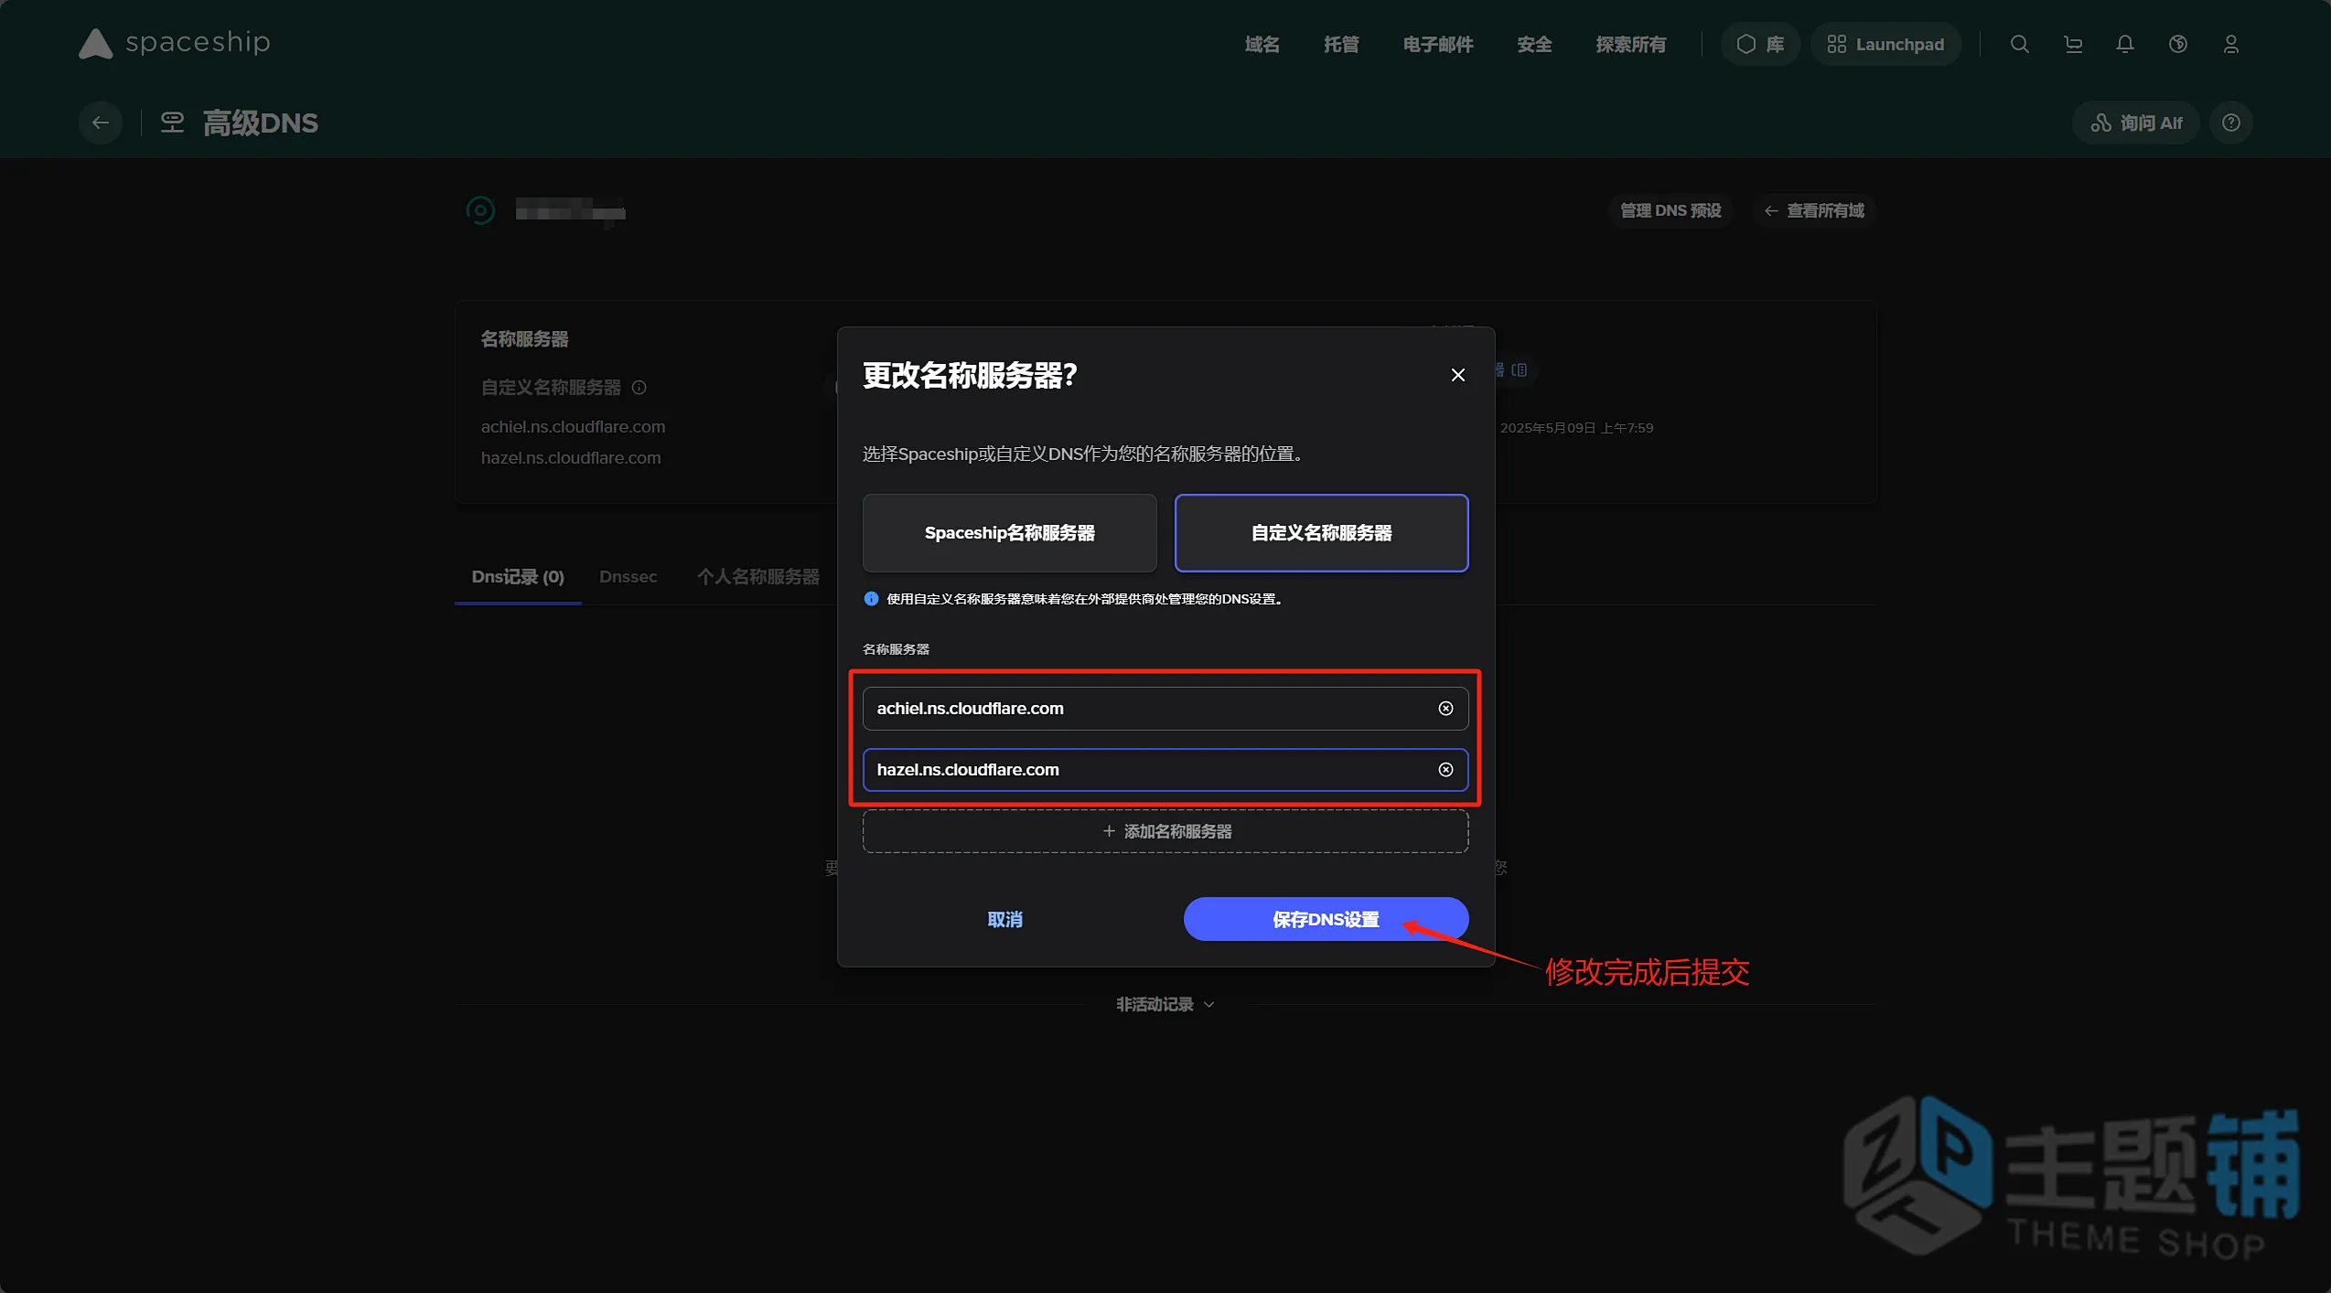2331x1293 pixels.
Task: Switch to the Dns记录 (0) tab
Action: click(518, 577)
